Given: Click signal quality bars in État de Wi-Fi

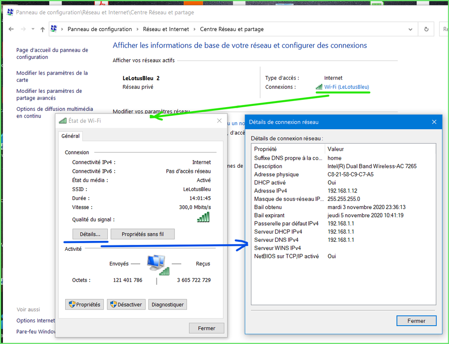Looking at the screenshot, I should coord(203,218).
